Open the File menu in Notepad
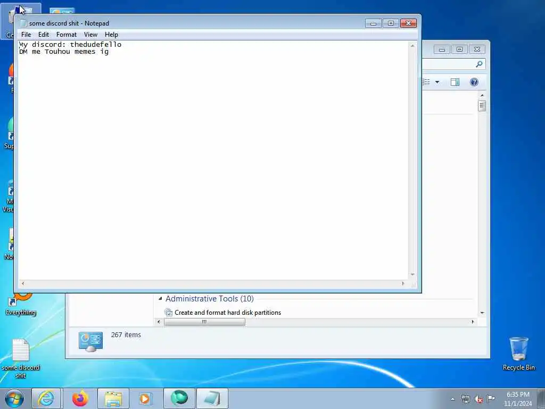The image size is (545, 409). (x=26, y=35)
